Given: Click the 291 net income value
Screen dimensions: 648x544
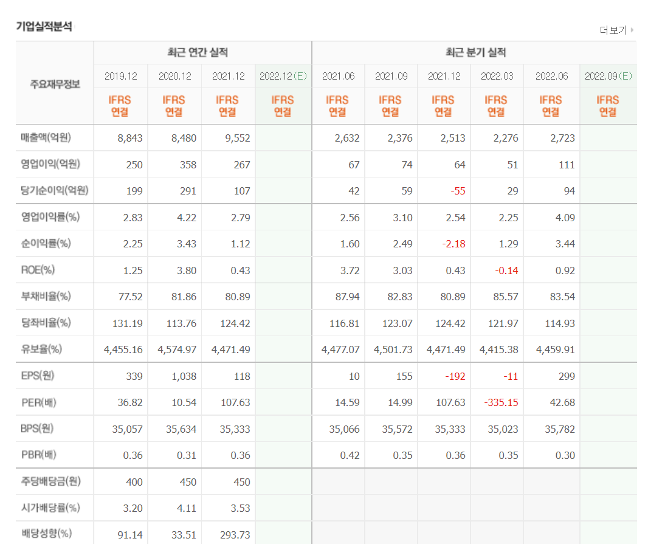Looking at the screenshot, I should 188,191.
